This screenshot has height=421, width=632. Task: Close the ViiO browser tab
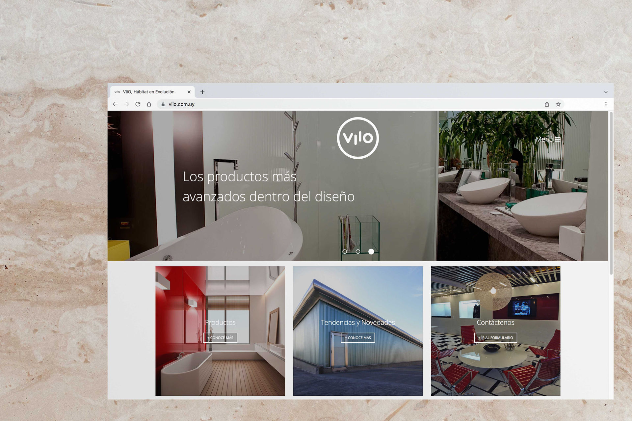(x=189, y=92)
